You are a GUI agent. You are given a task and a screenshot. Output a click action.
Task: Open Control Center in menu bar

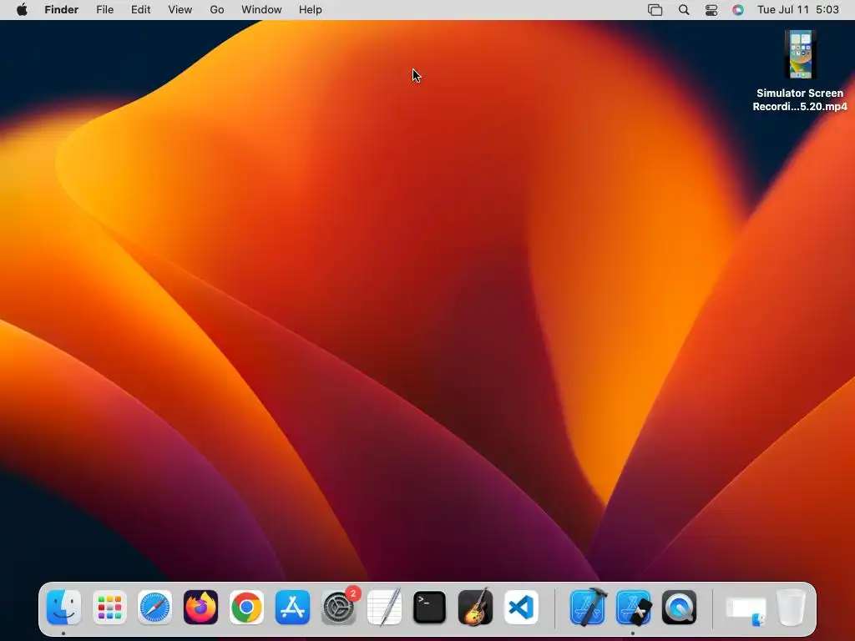click(x=711, y=10)
